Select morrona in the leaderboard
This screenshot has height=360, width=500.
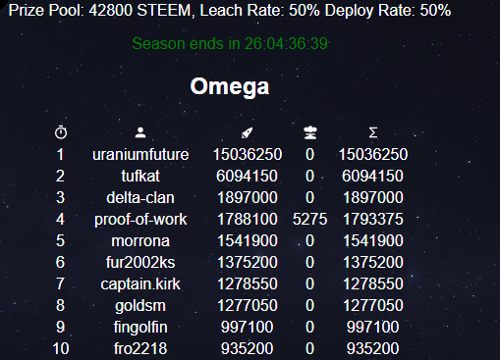140,240
